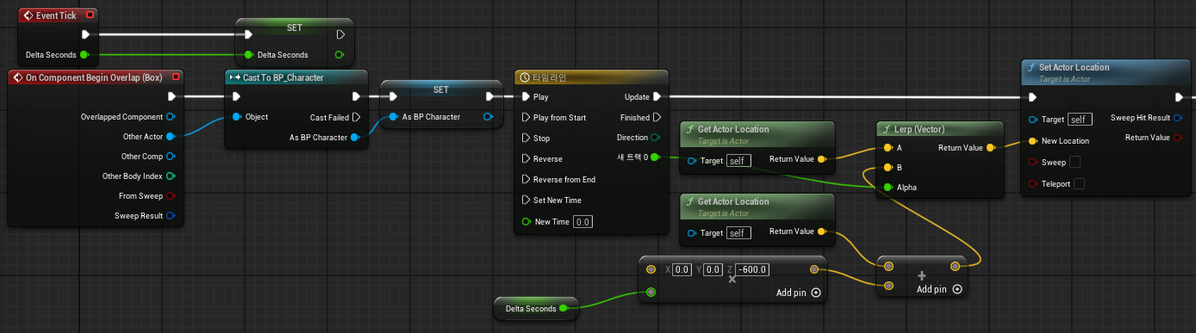The image size is (1196, 333).
Task: Click SET node As BP Character input pin
Action: (x=393, y=117)
